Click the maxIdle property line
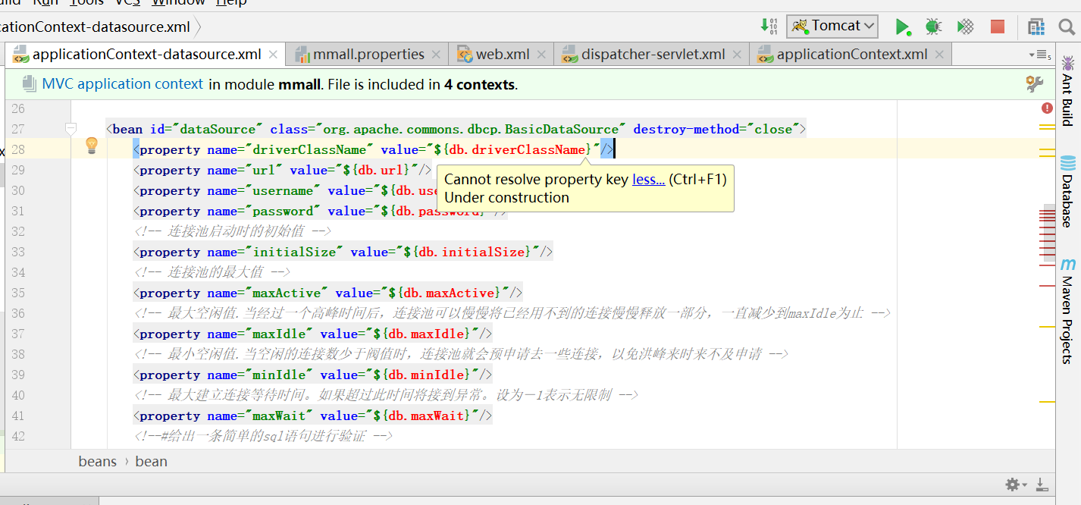Viewport: 1081px width, 505px height. tap(313, 334)
